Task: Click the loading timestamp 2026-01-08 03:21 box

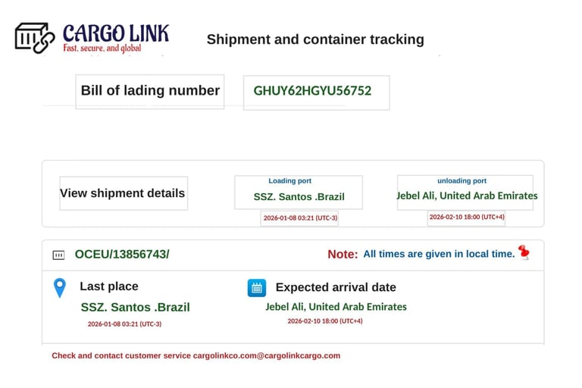Action: (x=299, y=217)
